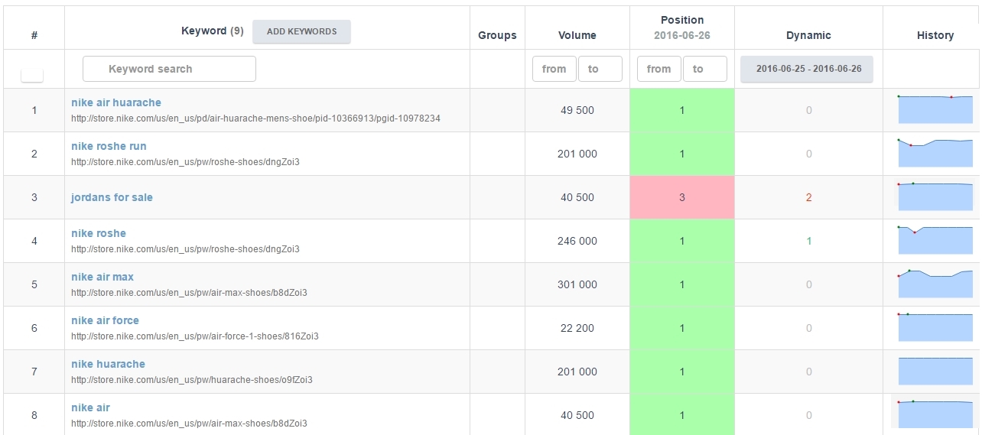Open the 'nike huarache' keyword link
Image resolution: width=982 pixels, height=435 pixels.
tap(108, 364)
